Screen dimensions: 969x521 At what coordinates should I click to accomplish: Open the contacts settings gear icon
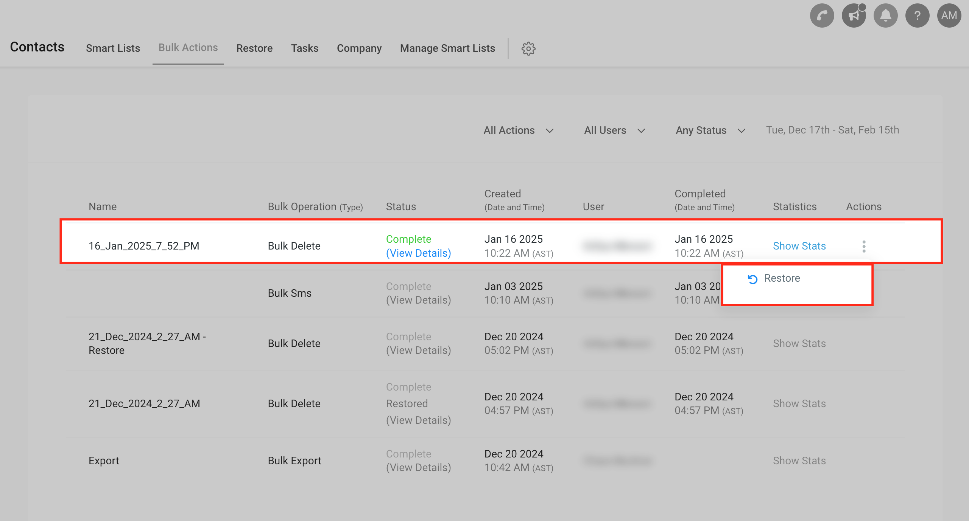pyautogui.click(x=528, y=48)
